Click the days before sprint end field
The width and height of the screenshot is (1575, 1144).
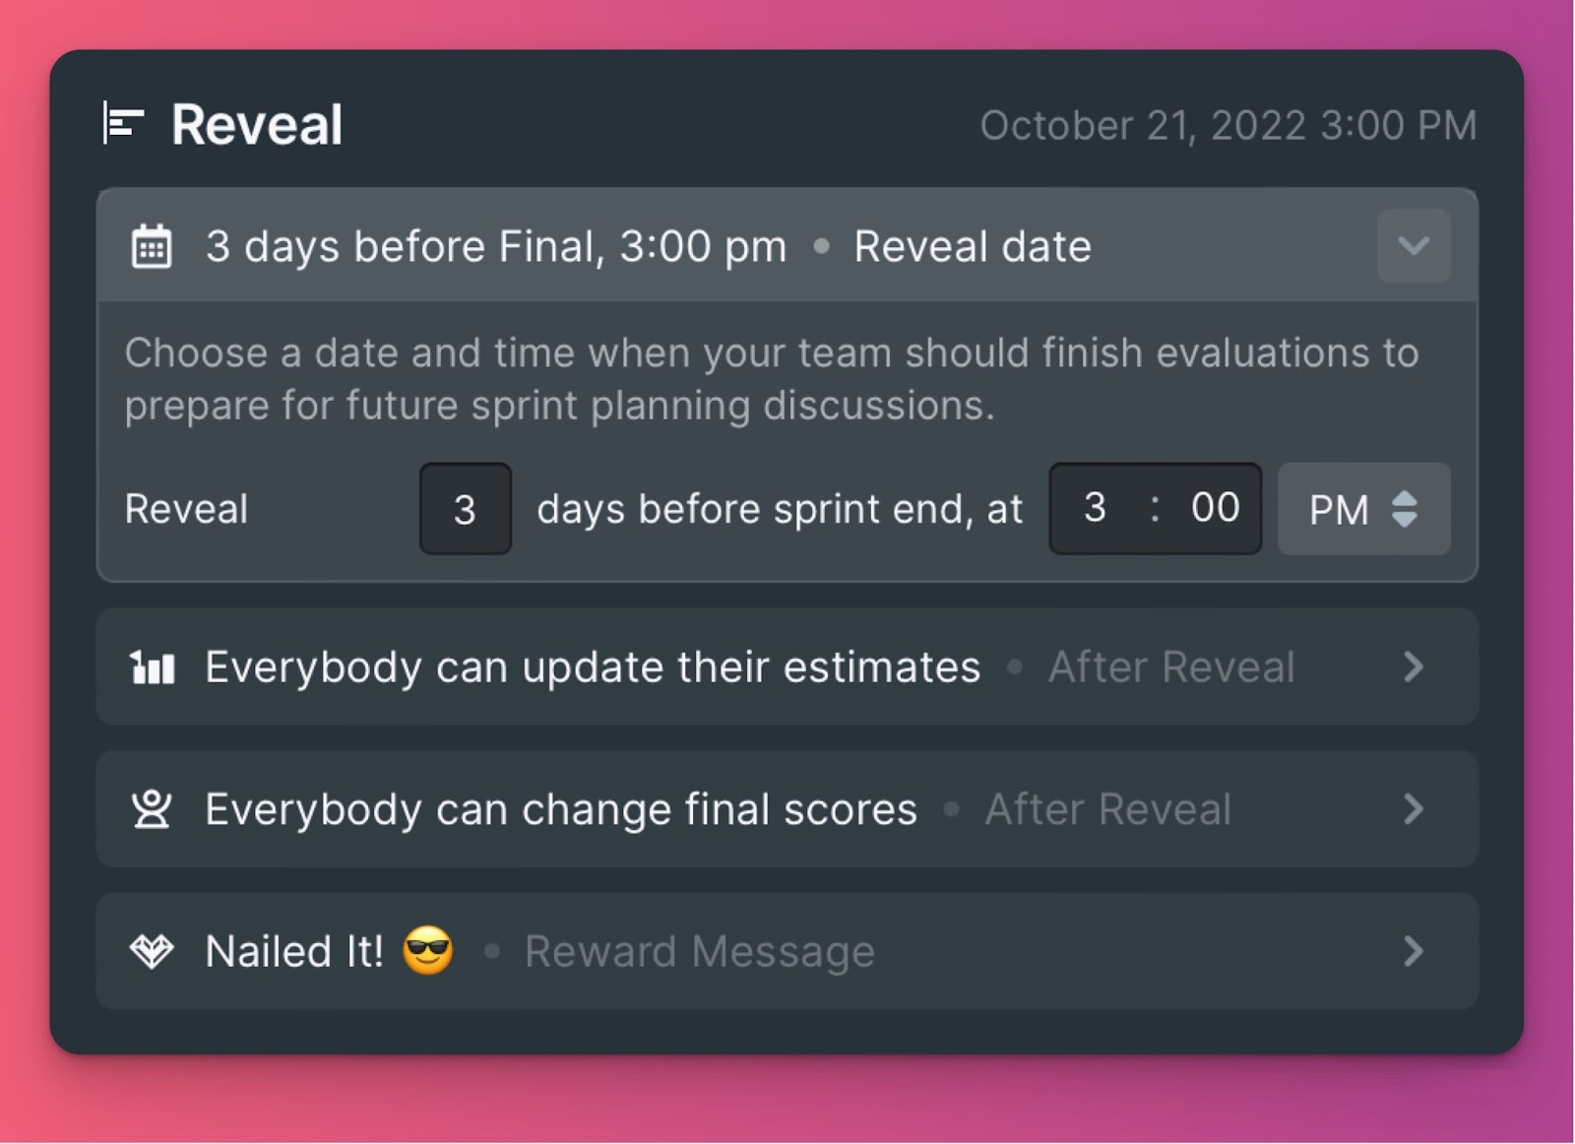click(465, 509)
